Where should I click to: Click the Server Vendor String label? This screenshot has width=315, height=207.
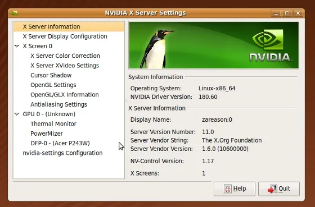[160, 140]
